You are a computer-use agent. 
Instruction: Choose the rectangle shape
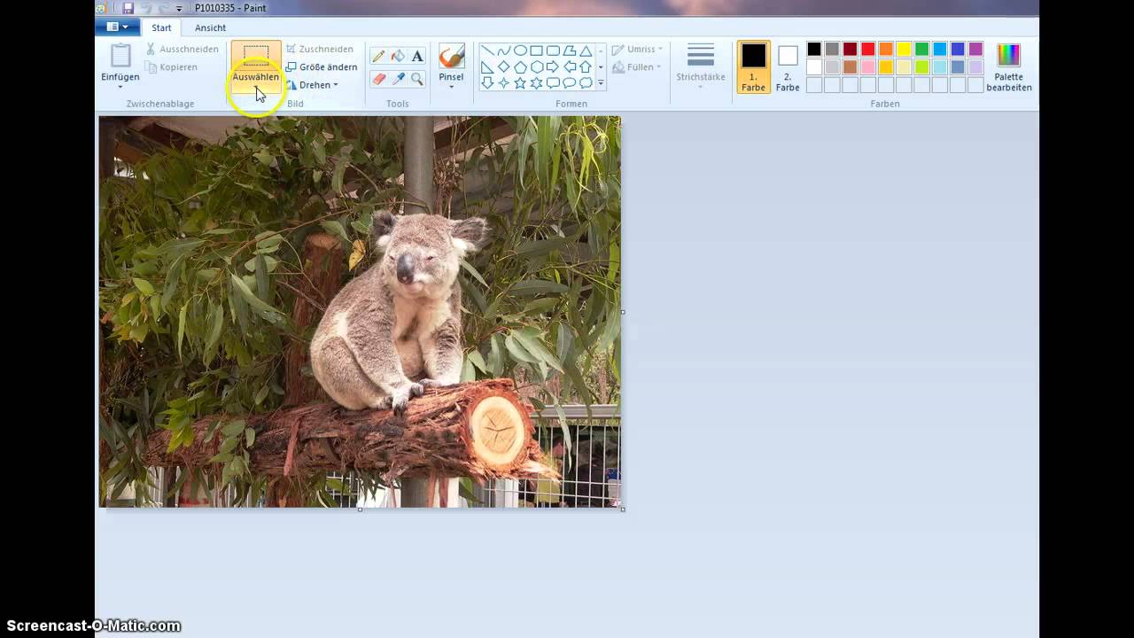(x=537, y=51)
